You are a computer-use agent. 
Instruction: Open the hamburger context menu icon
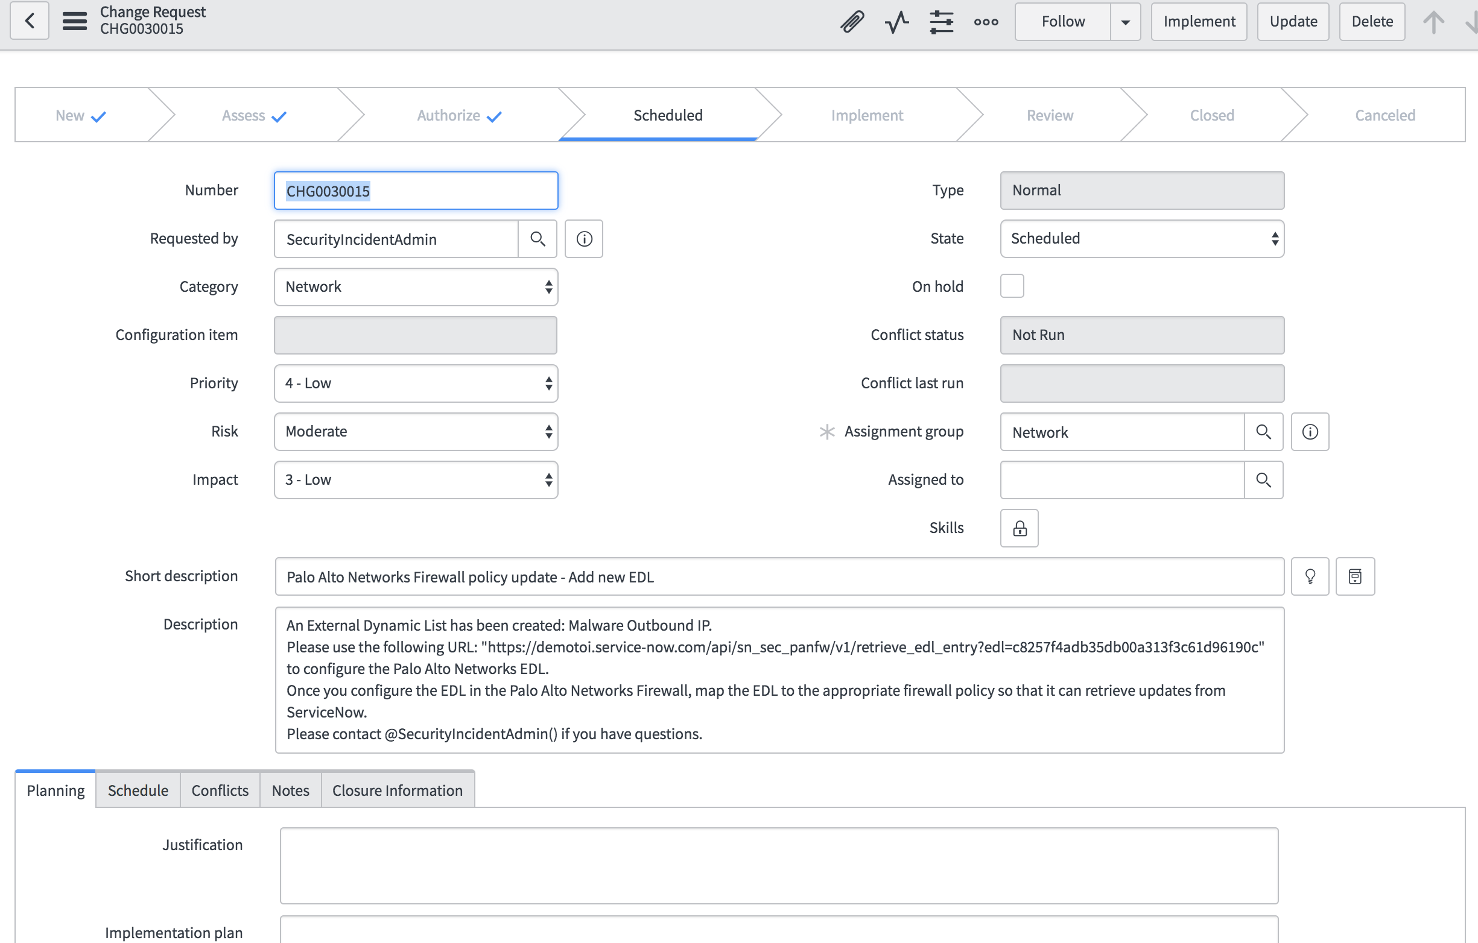click(x=75, y=21)
